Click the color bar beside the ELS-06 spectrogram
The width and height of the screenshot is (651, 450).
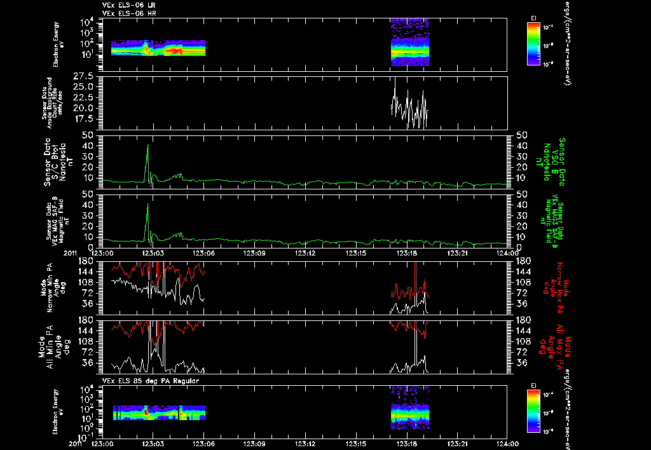click(x=533, y=44)
